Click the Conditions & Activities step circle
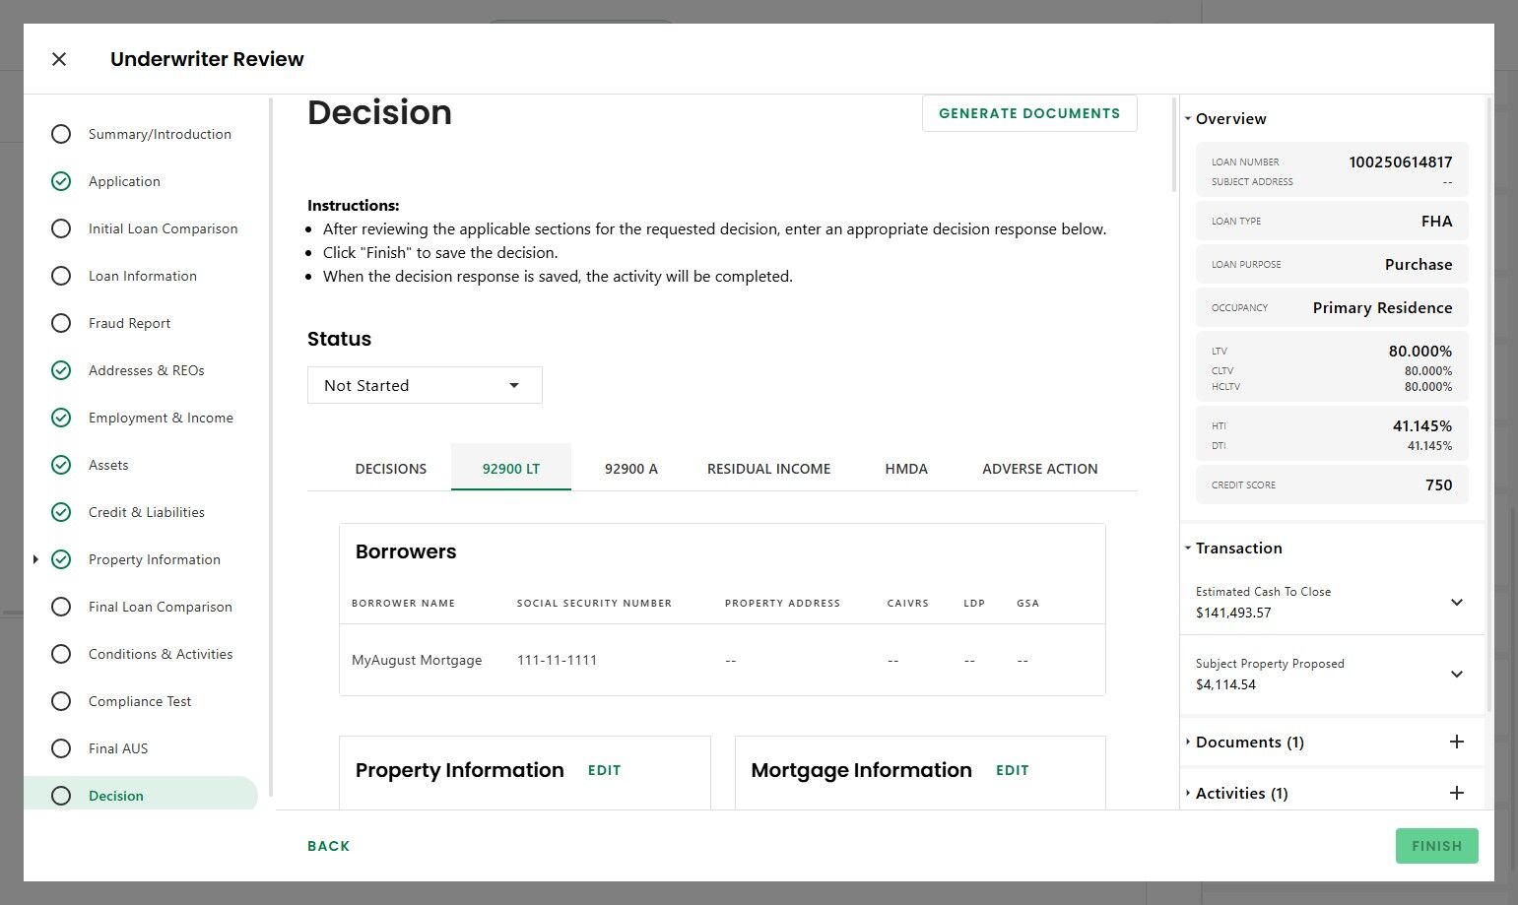Viewport: 1518px width, 905px height. coord(61,654)
